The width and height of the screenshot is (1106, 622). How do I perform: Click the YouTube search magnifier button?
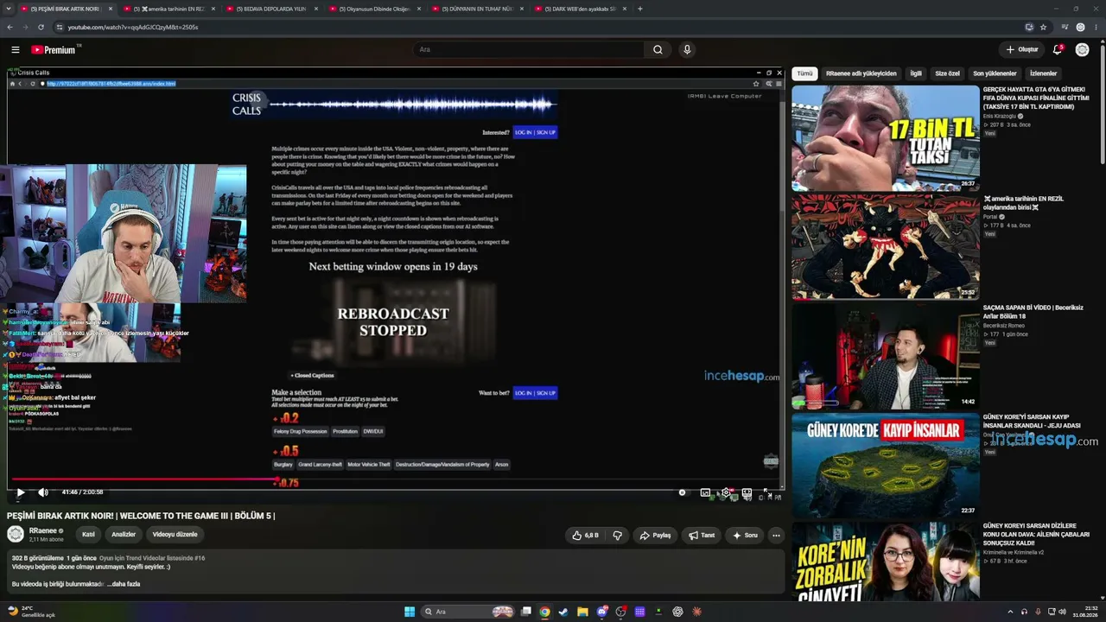coord(658,50)
